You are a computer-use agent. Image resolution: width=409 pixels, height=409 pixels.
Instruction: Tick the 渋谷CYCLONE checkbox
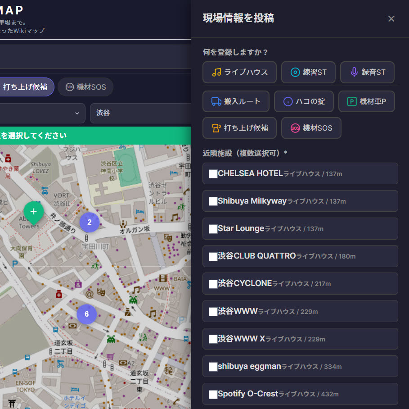(213, 284)
